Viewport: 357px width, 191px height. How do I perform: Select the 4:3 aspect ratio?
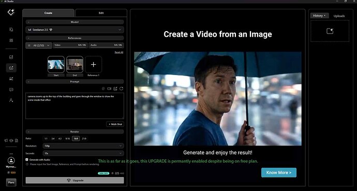[x=60, y=138]
